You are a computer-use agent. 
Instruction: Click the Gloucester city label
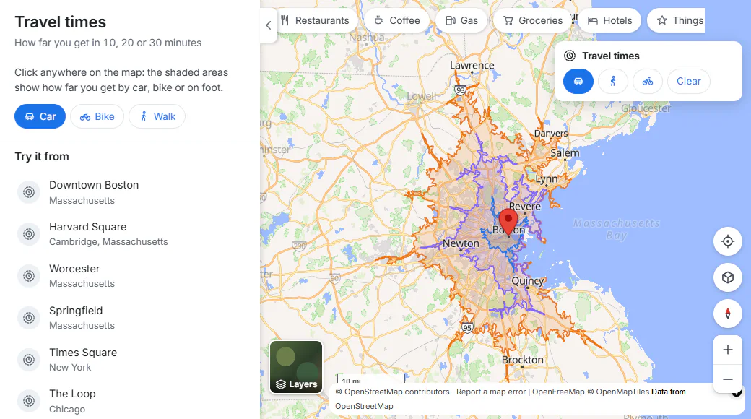[x=646, y=108]
